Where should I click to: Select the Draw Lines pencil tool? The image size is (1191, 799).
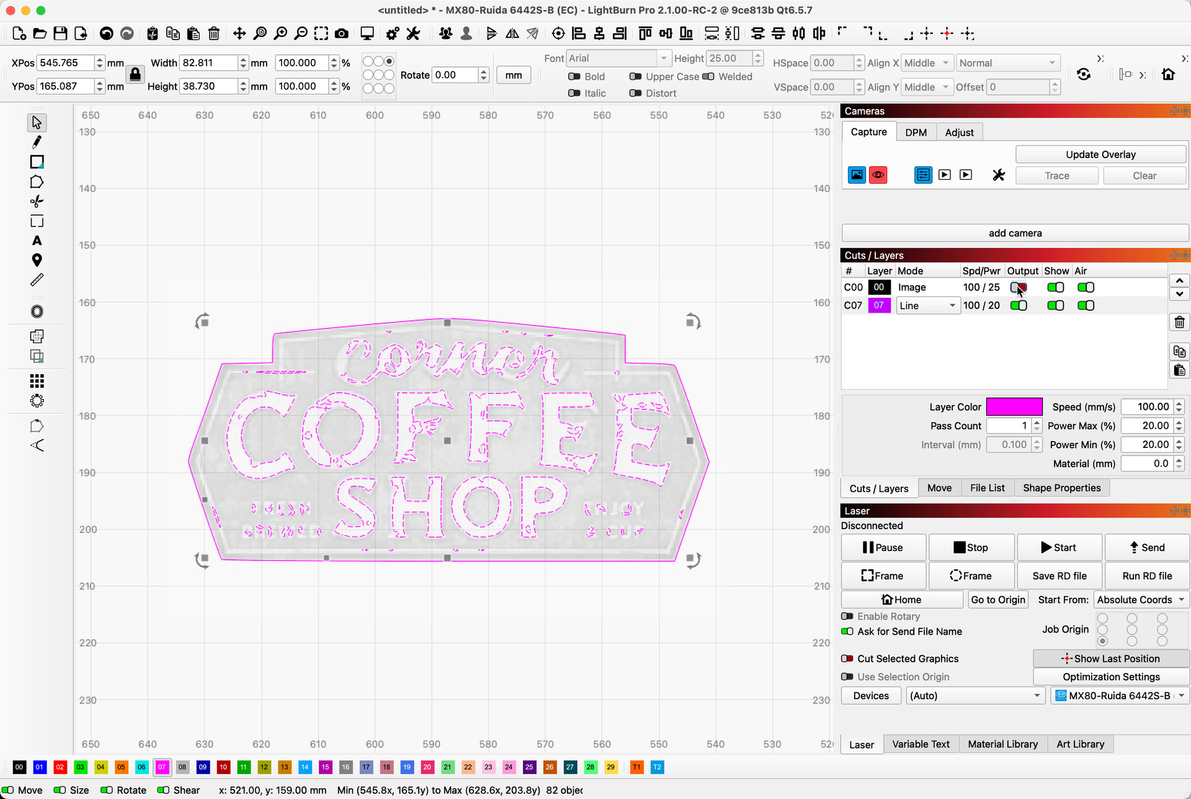(37, 142)
